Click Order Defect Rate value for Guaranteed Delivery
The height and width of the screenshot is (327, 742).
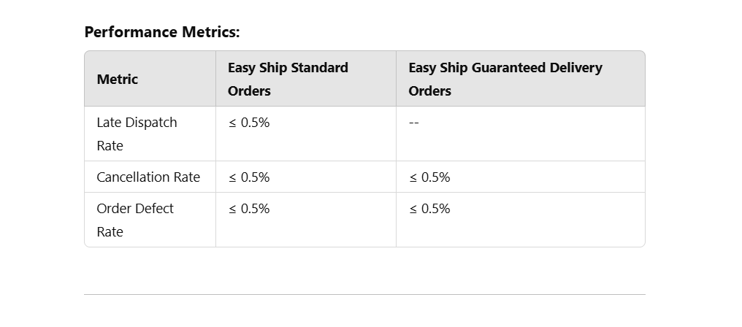429,209
